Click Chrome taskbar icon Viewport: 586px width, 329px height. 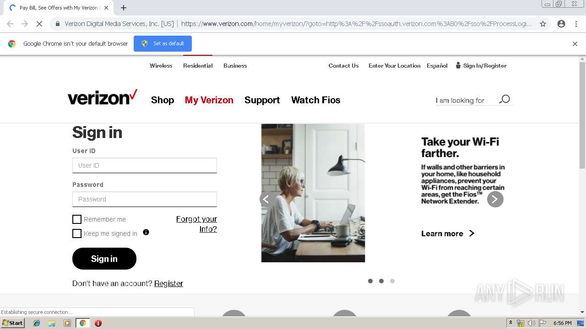(x=83, y=323)
